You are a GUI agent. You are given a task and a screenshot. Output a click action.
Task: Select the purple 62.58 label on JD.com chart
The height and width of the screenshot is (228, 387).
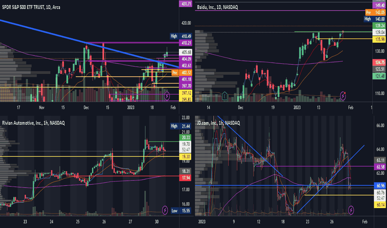380,167
